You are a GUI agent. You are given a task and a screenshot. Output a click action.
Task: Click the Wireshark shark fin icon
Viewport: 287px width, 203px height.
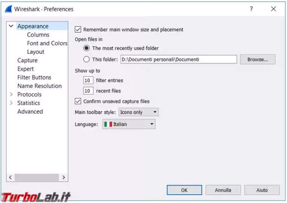coord(8,9)
